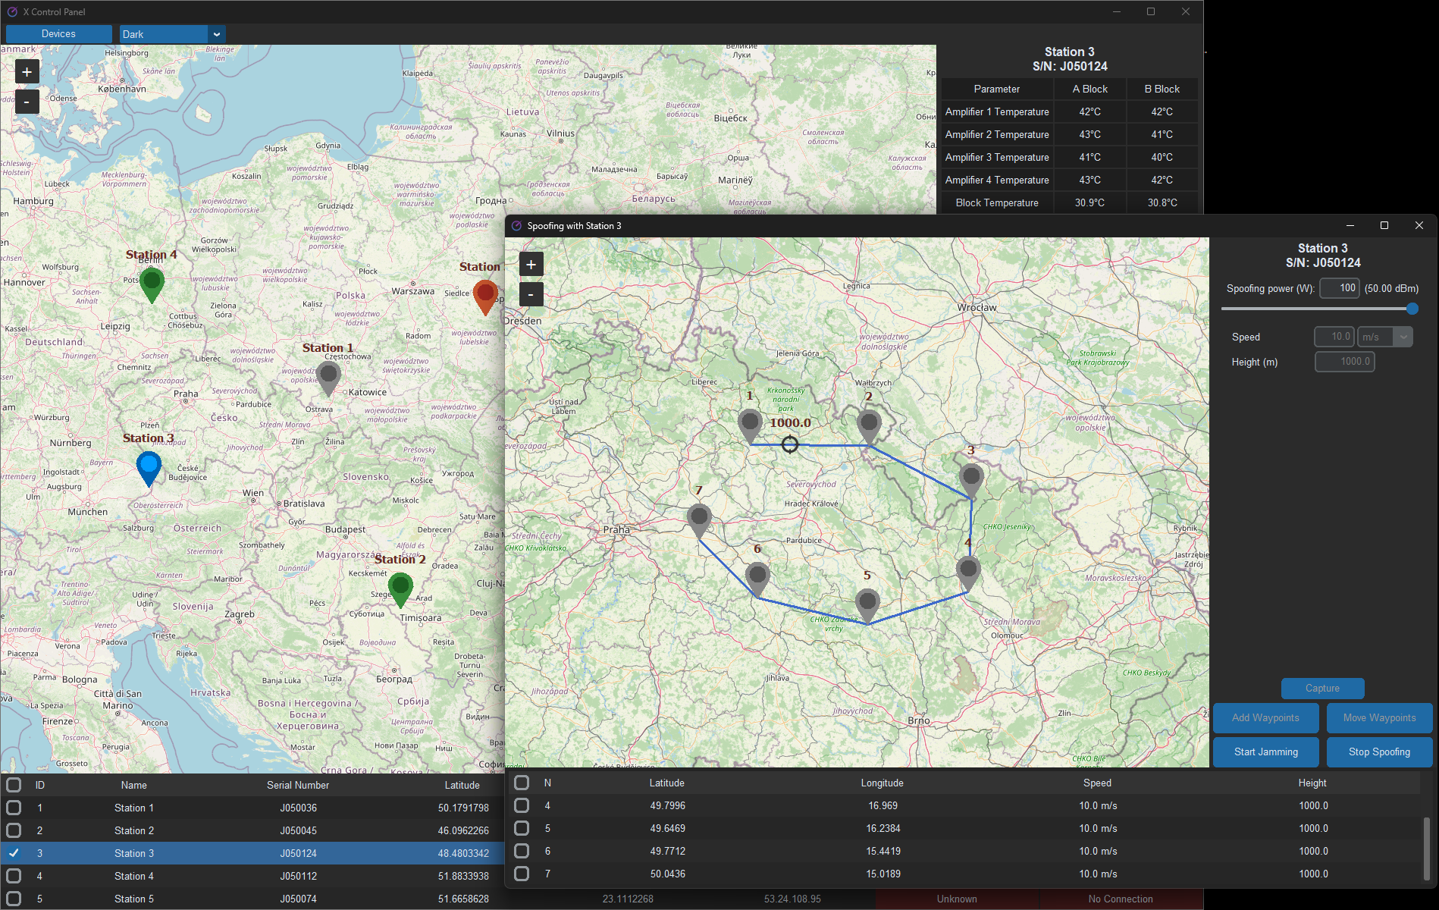The width and height of the screenshot is (1439, 910).
Task: Check the waypoint 7 row checkbox
Action: [x=522, y=874]
